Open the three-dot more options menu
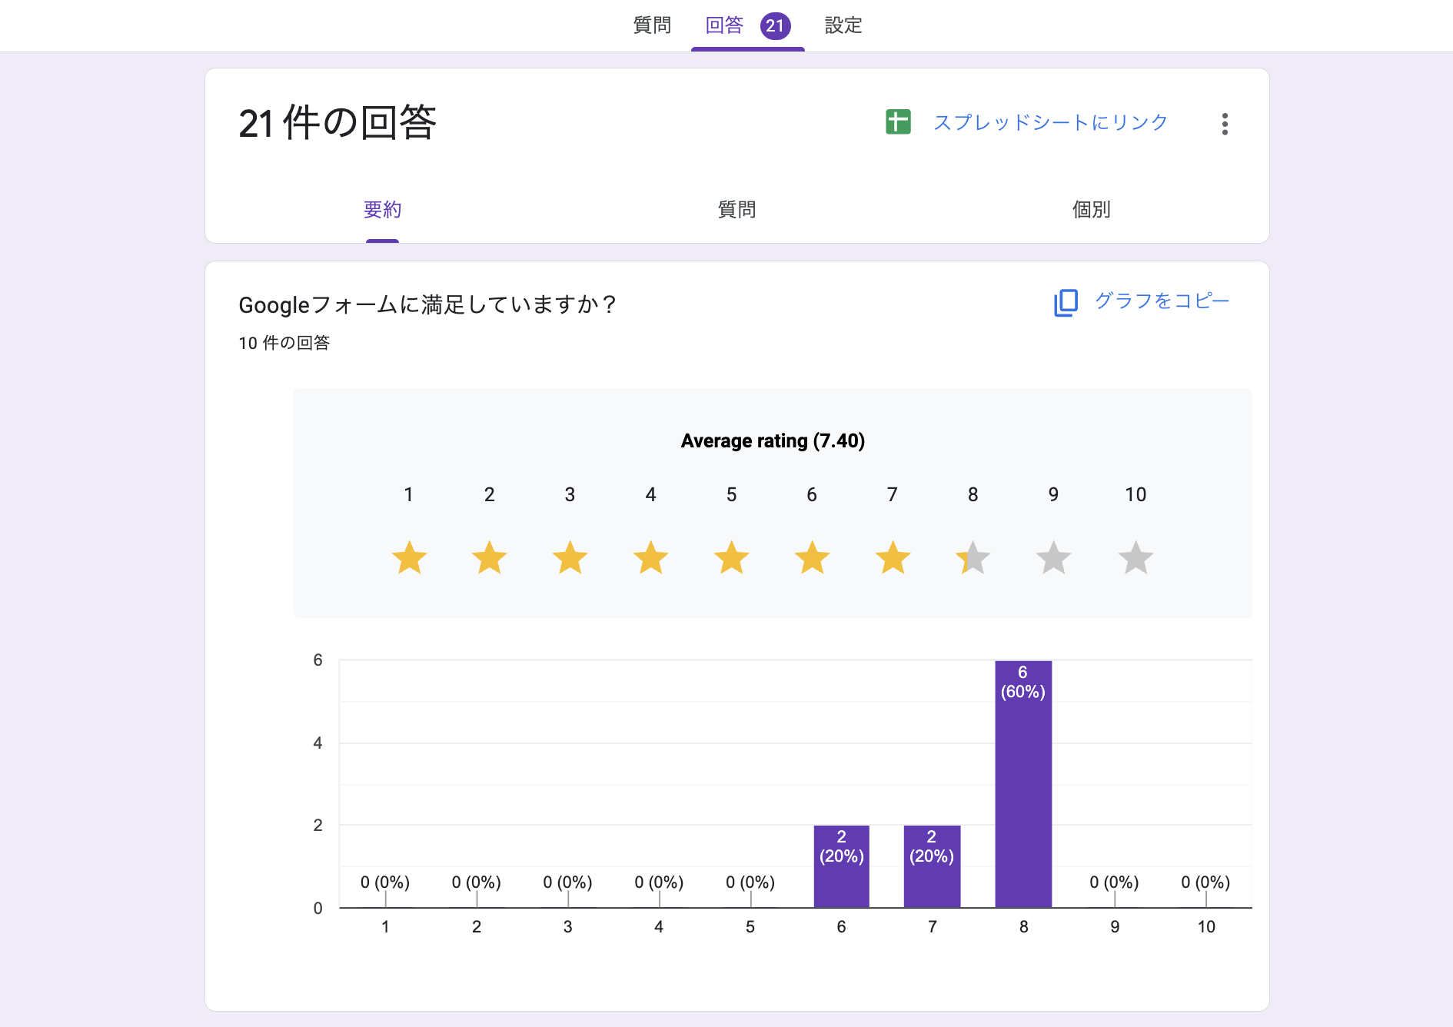Image resolution: width=1453 pixels, height=1027 pixels. 1225,124
